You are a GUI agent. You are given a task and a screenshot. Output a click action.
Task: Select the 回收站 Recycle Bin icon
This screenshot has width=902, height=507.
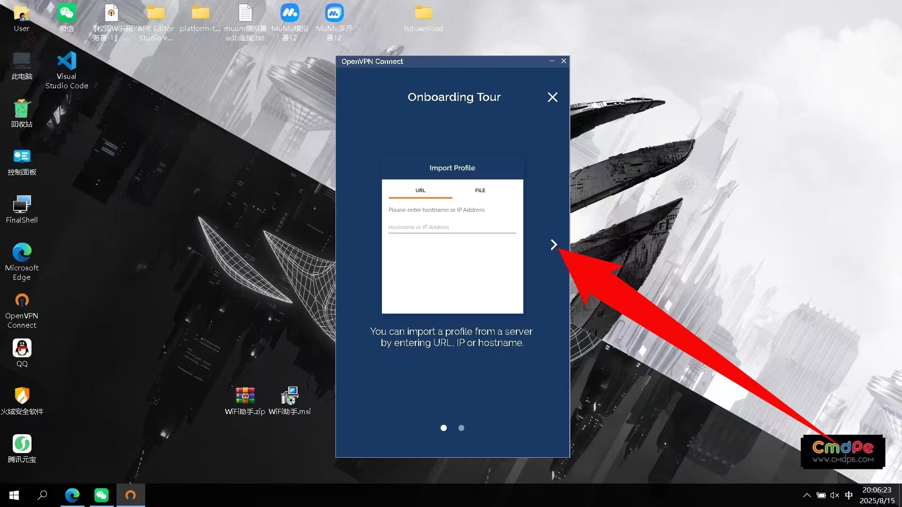point(22,114)
